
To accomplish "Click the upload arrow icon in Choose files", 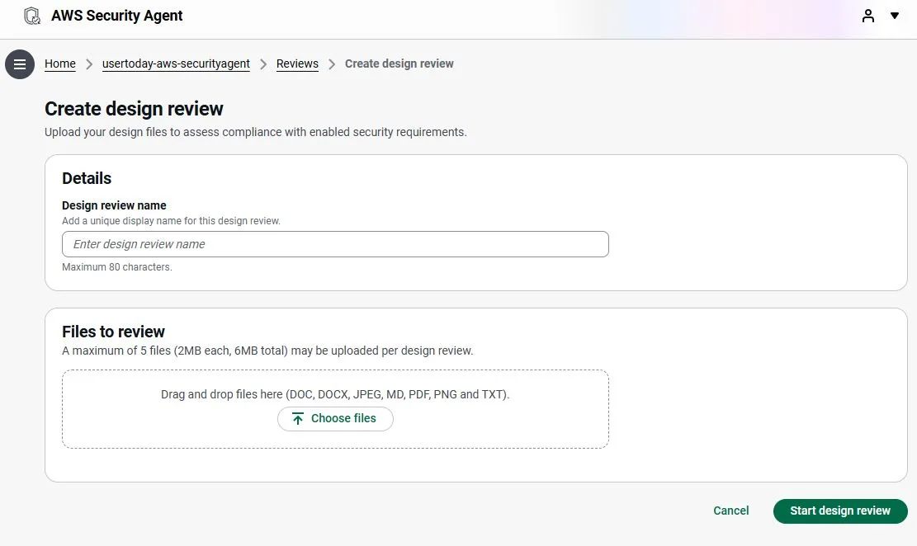I will tap(298, 419).
